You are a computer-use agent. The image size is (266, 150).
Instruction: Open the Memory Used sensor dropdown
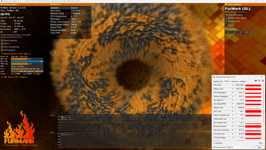click(x=232, y=107)
